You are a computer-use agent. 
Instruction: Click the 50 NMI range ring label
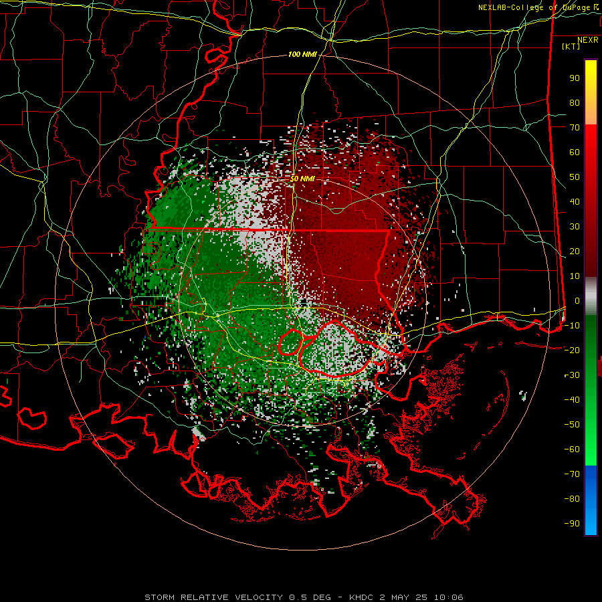pos(302,179)
